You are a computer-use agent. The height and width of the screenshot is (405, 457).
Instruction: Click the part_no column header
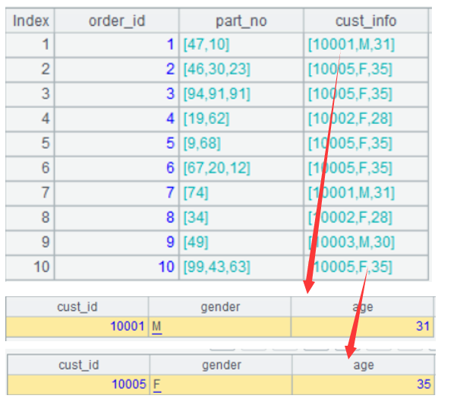click(241, 21)
